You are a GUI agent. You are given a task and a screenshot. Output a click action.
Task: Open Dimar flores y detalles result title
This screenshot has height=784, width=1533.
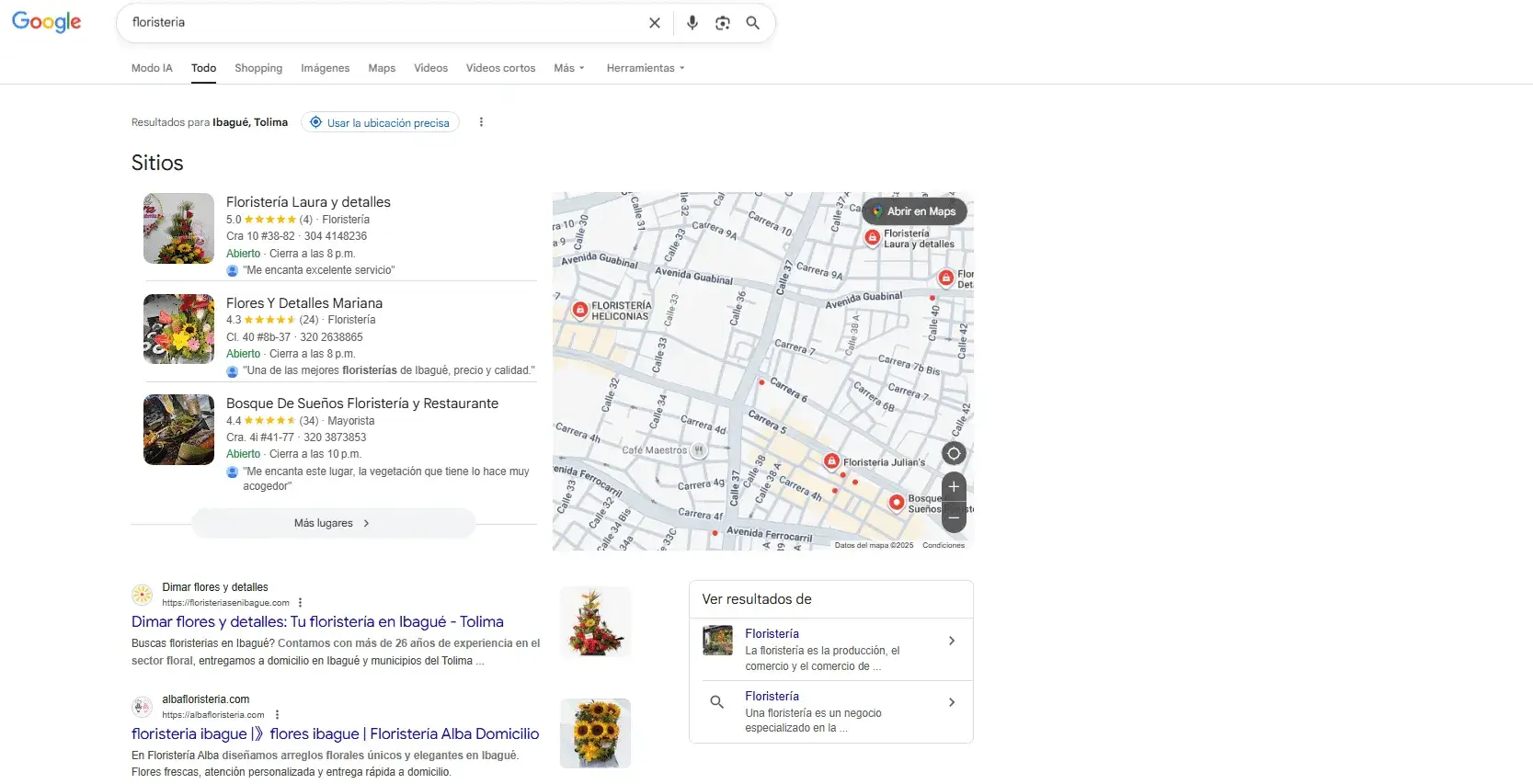pyautogui.click(x=317, y=622)
